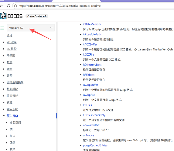
Task: Toggle the green hamburger menu icon
Action: (x=2, y=28)
